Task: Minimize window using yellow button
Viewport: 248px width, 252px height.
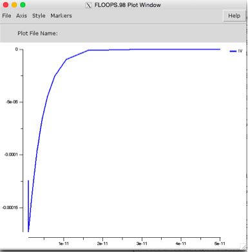Action: 14,5
